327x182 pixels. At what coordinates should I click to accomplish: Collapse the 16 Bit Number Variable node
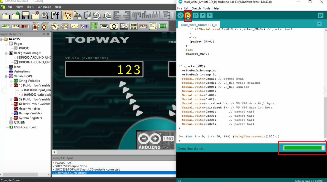pos(11,85)
